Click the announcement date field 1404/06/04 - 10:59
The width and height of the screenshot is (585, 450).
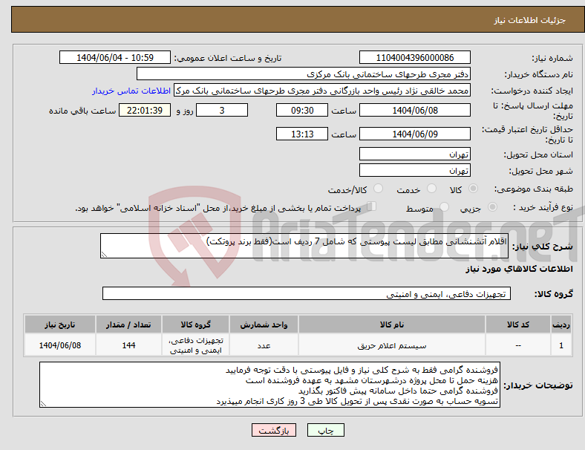click(115, 57)
